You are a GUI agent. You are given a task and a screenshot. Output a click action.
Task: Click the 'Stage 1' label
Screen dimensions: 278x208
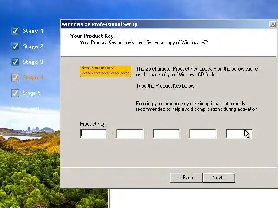click(x=33, y=31)
